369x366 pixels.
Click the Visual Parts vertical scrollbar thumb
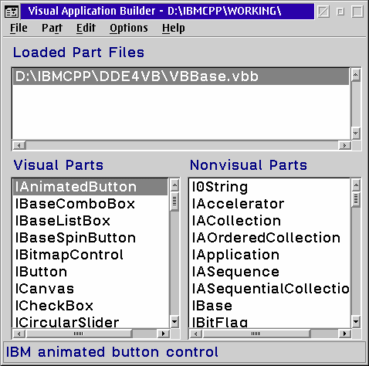pyautogui.click(x=174, y=202)
